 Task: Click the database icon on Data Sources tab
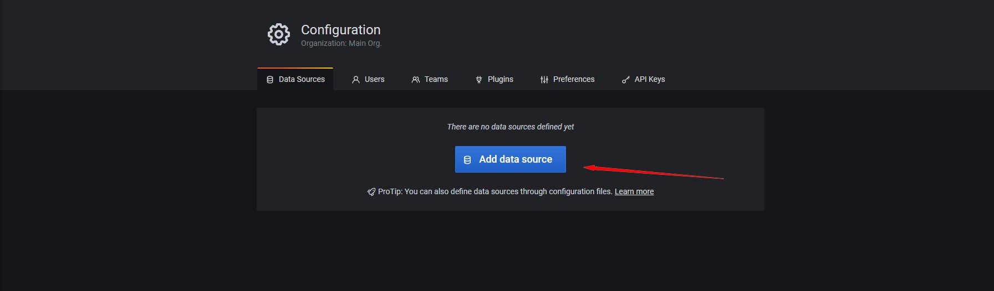tap(270, 80)
